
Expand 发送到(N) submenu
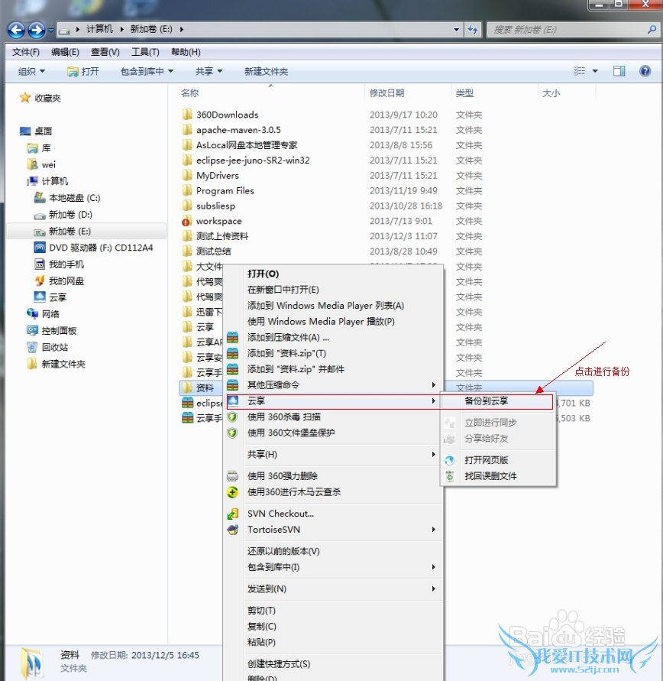pyautogui.click(x=333, y=589)
